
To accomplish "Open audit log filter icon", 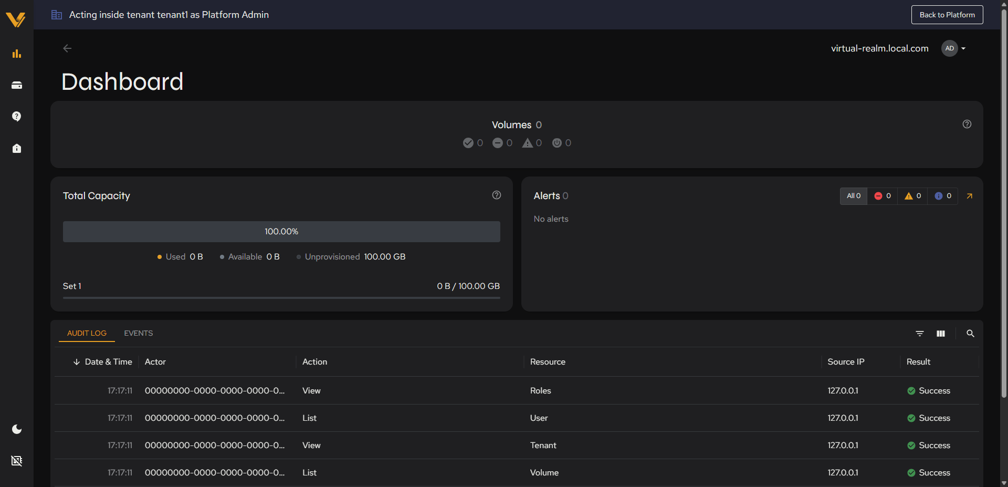I will tap(920, 334).
